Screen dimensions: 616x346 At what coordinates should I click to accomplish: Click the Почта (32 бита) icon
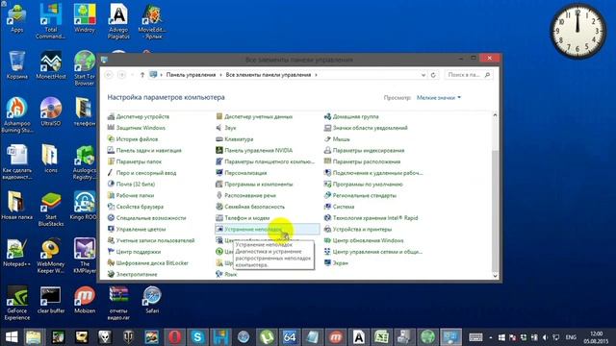pos(111,184)
